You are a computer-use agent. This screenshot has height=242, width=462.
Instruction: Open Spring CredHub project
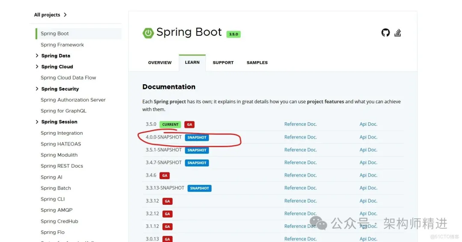(59, 221)
